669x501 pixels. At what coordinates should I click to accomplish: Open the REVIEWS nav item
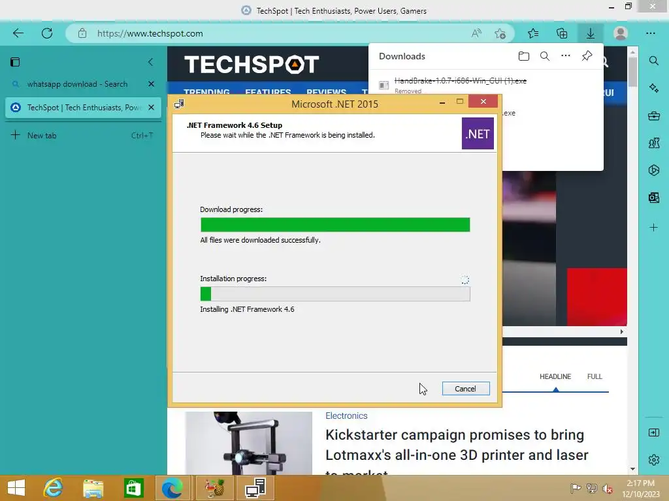[327, 91]
